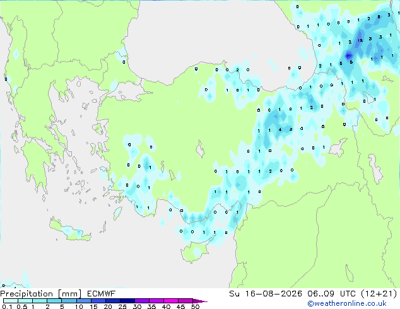400x309 pixels.
Task: Click the Precipitation [mm] title text
Action: (41, 294)
